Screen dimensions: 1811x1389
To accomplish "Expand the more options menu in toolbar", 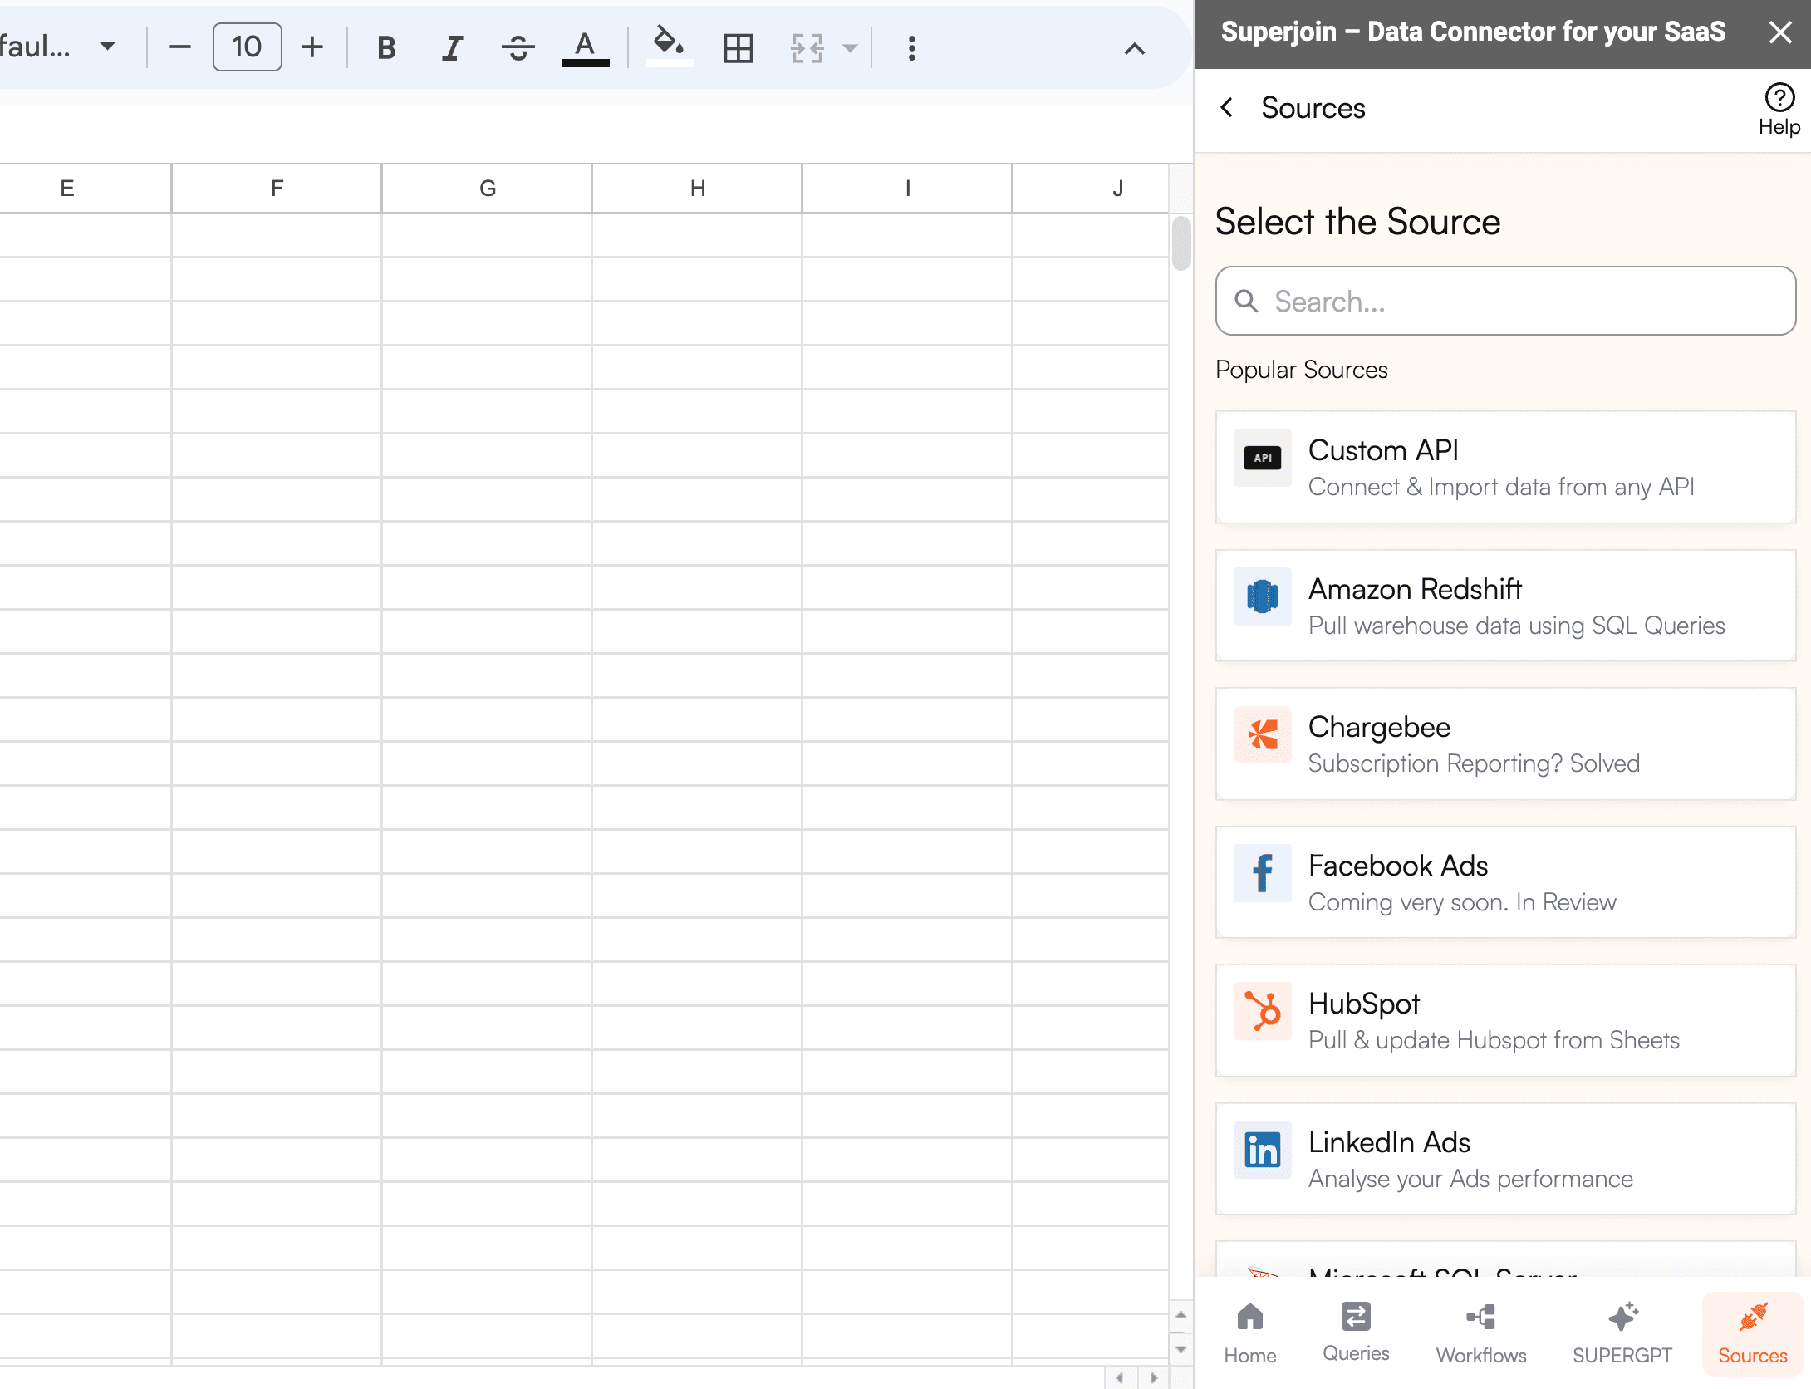I will [914, 48].
